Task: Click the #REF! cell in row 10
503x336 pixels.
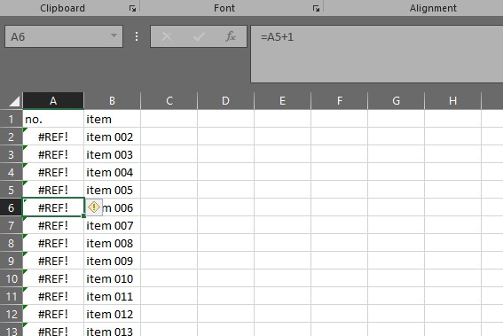Action: 53,278
